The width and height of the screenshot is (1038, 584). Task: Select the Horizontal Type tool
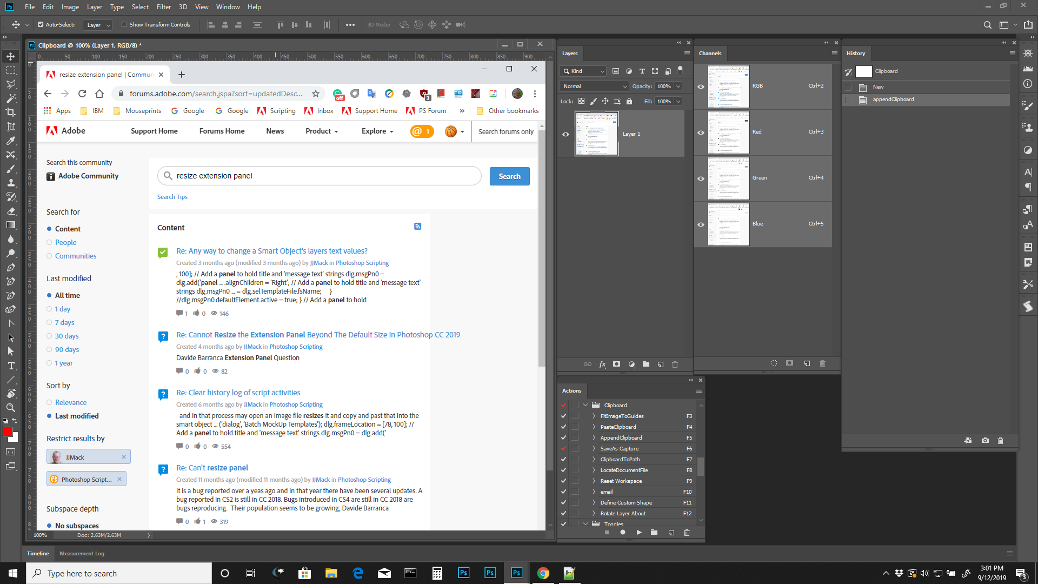11,366
